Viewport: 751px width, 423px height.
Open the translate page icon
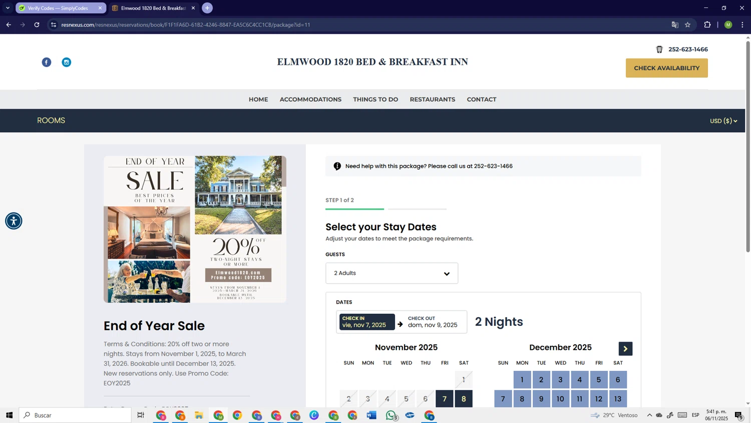point(675,25)
